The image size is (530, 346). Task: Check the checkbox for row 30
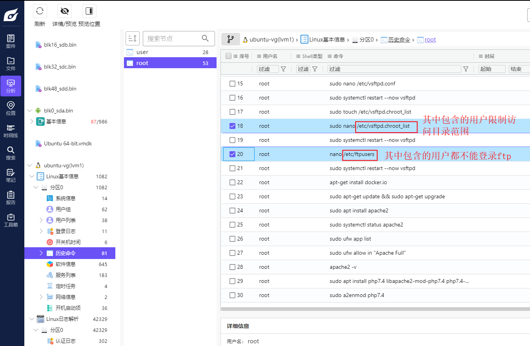[x=232, y=295]
